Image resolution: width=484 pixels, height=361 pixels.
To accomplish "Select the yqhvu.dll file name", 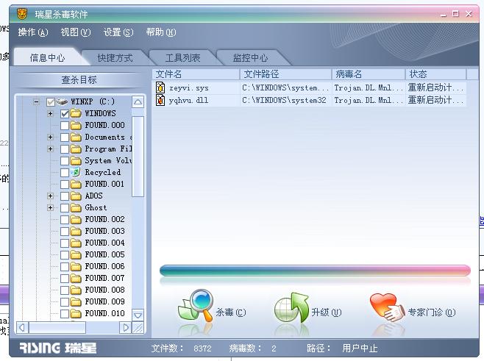I will pos(188,100).
